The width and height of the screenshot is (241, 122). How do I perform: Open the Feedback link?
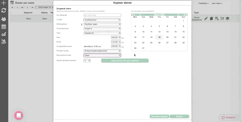click(x=203, y=3)
